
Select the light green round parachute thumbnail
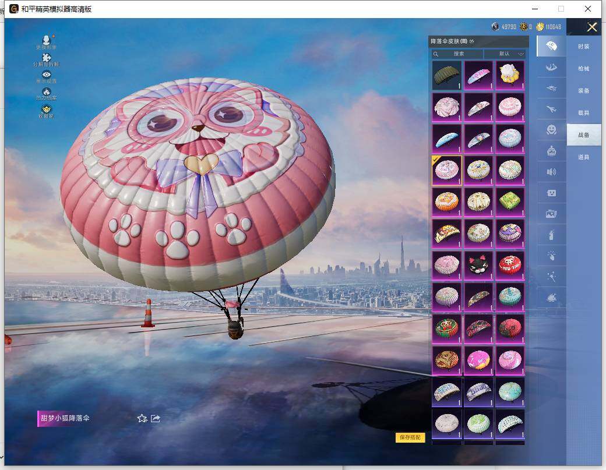point(478,423)
